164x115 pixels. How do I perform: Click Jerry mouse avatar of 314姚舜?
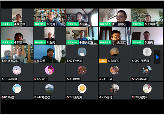click(82, 70)
